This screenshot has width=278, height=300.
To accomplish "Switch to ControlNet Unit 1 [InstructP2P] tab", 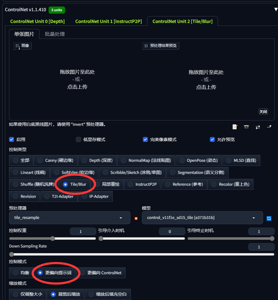I will pyautogui.click(x=108, y=22).
